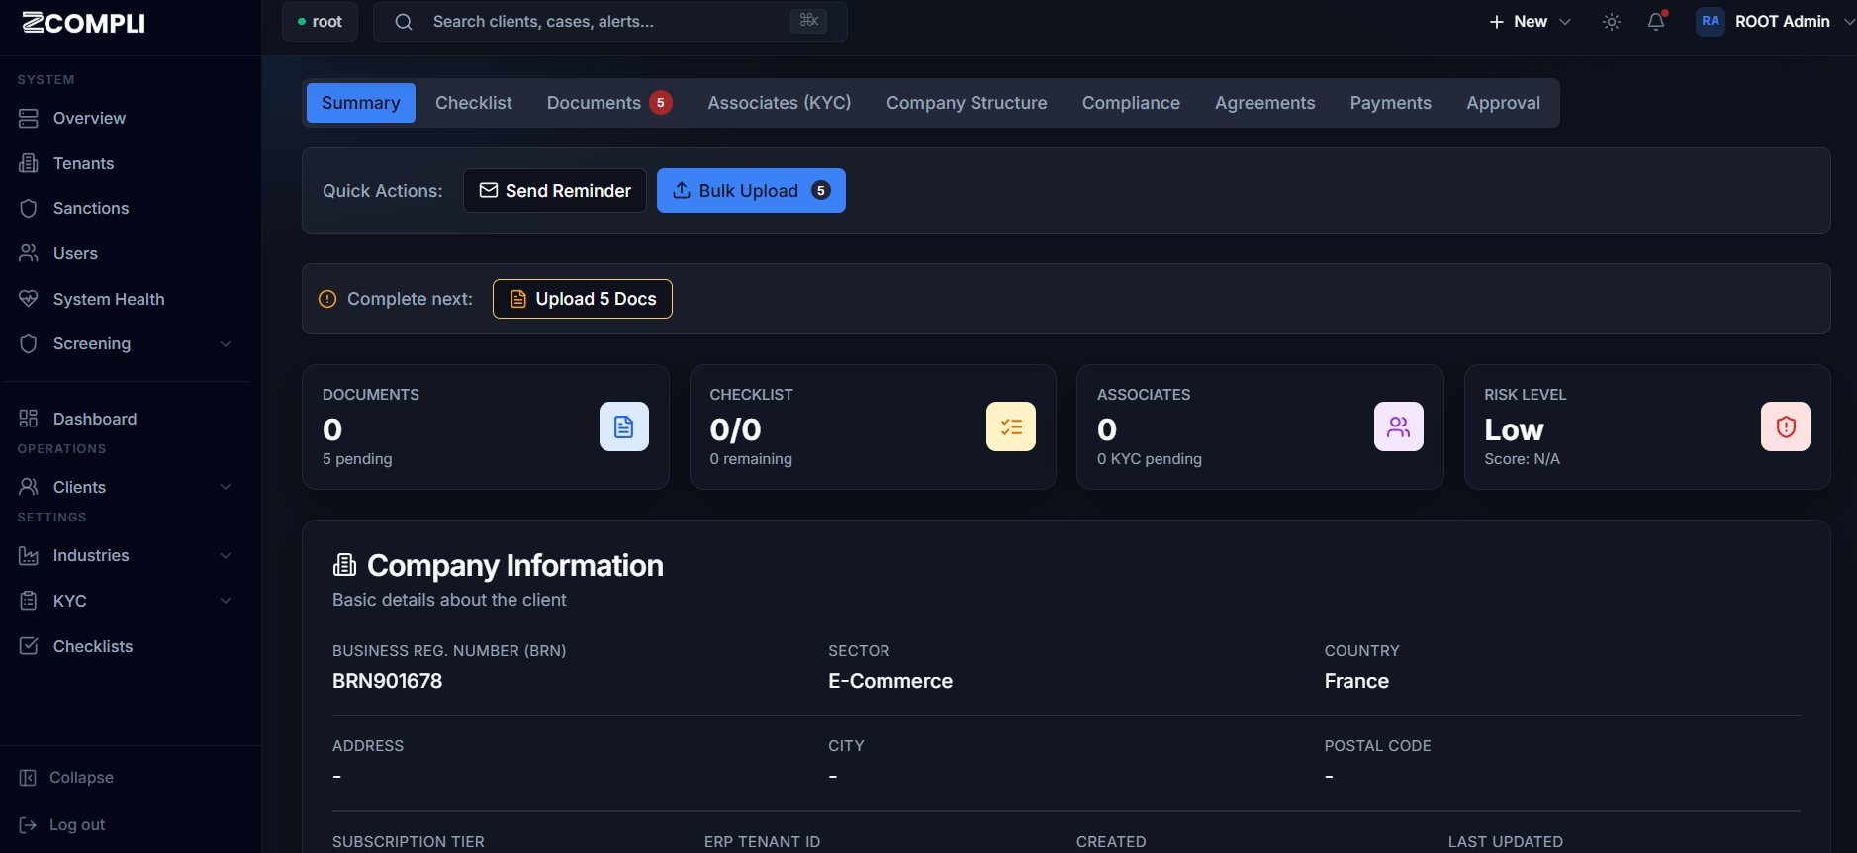This screenshot has width=1857, height=853.
Task: Click the Checklist 0/0 summary card
Action: [x=873, y=426]
